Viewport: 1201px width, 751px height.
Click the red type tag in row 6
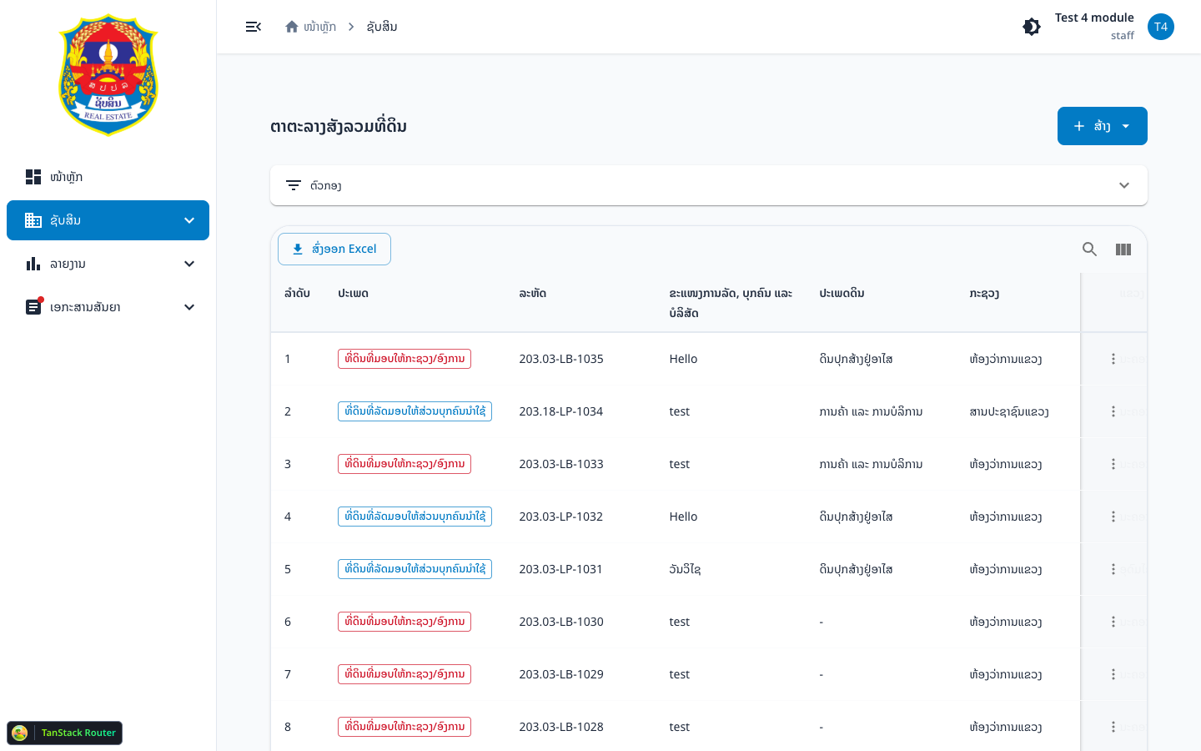[x=405, y=622]
